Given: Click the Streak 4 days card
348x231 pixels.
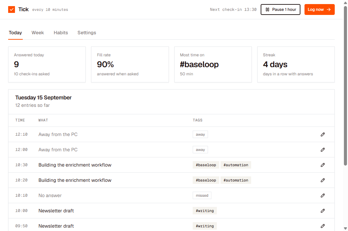Looking at the screenshot, I should coord(296,64).
